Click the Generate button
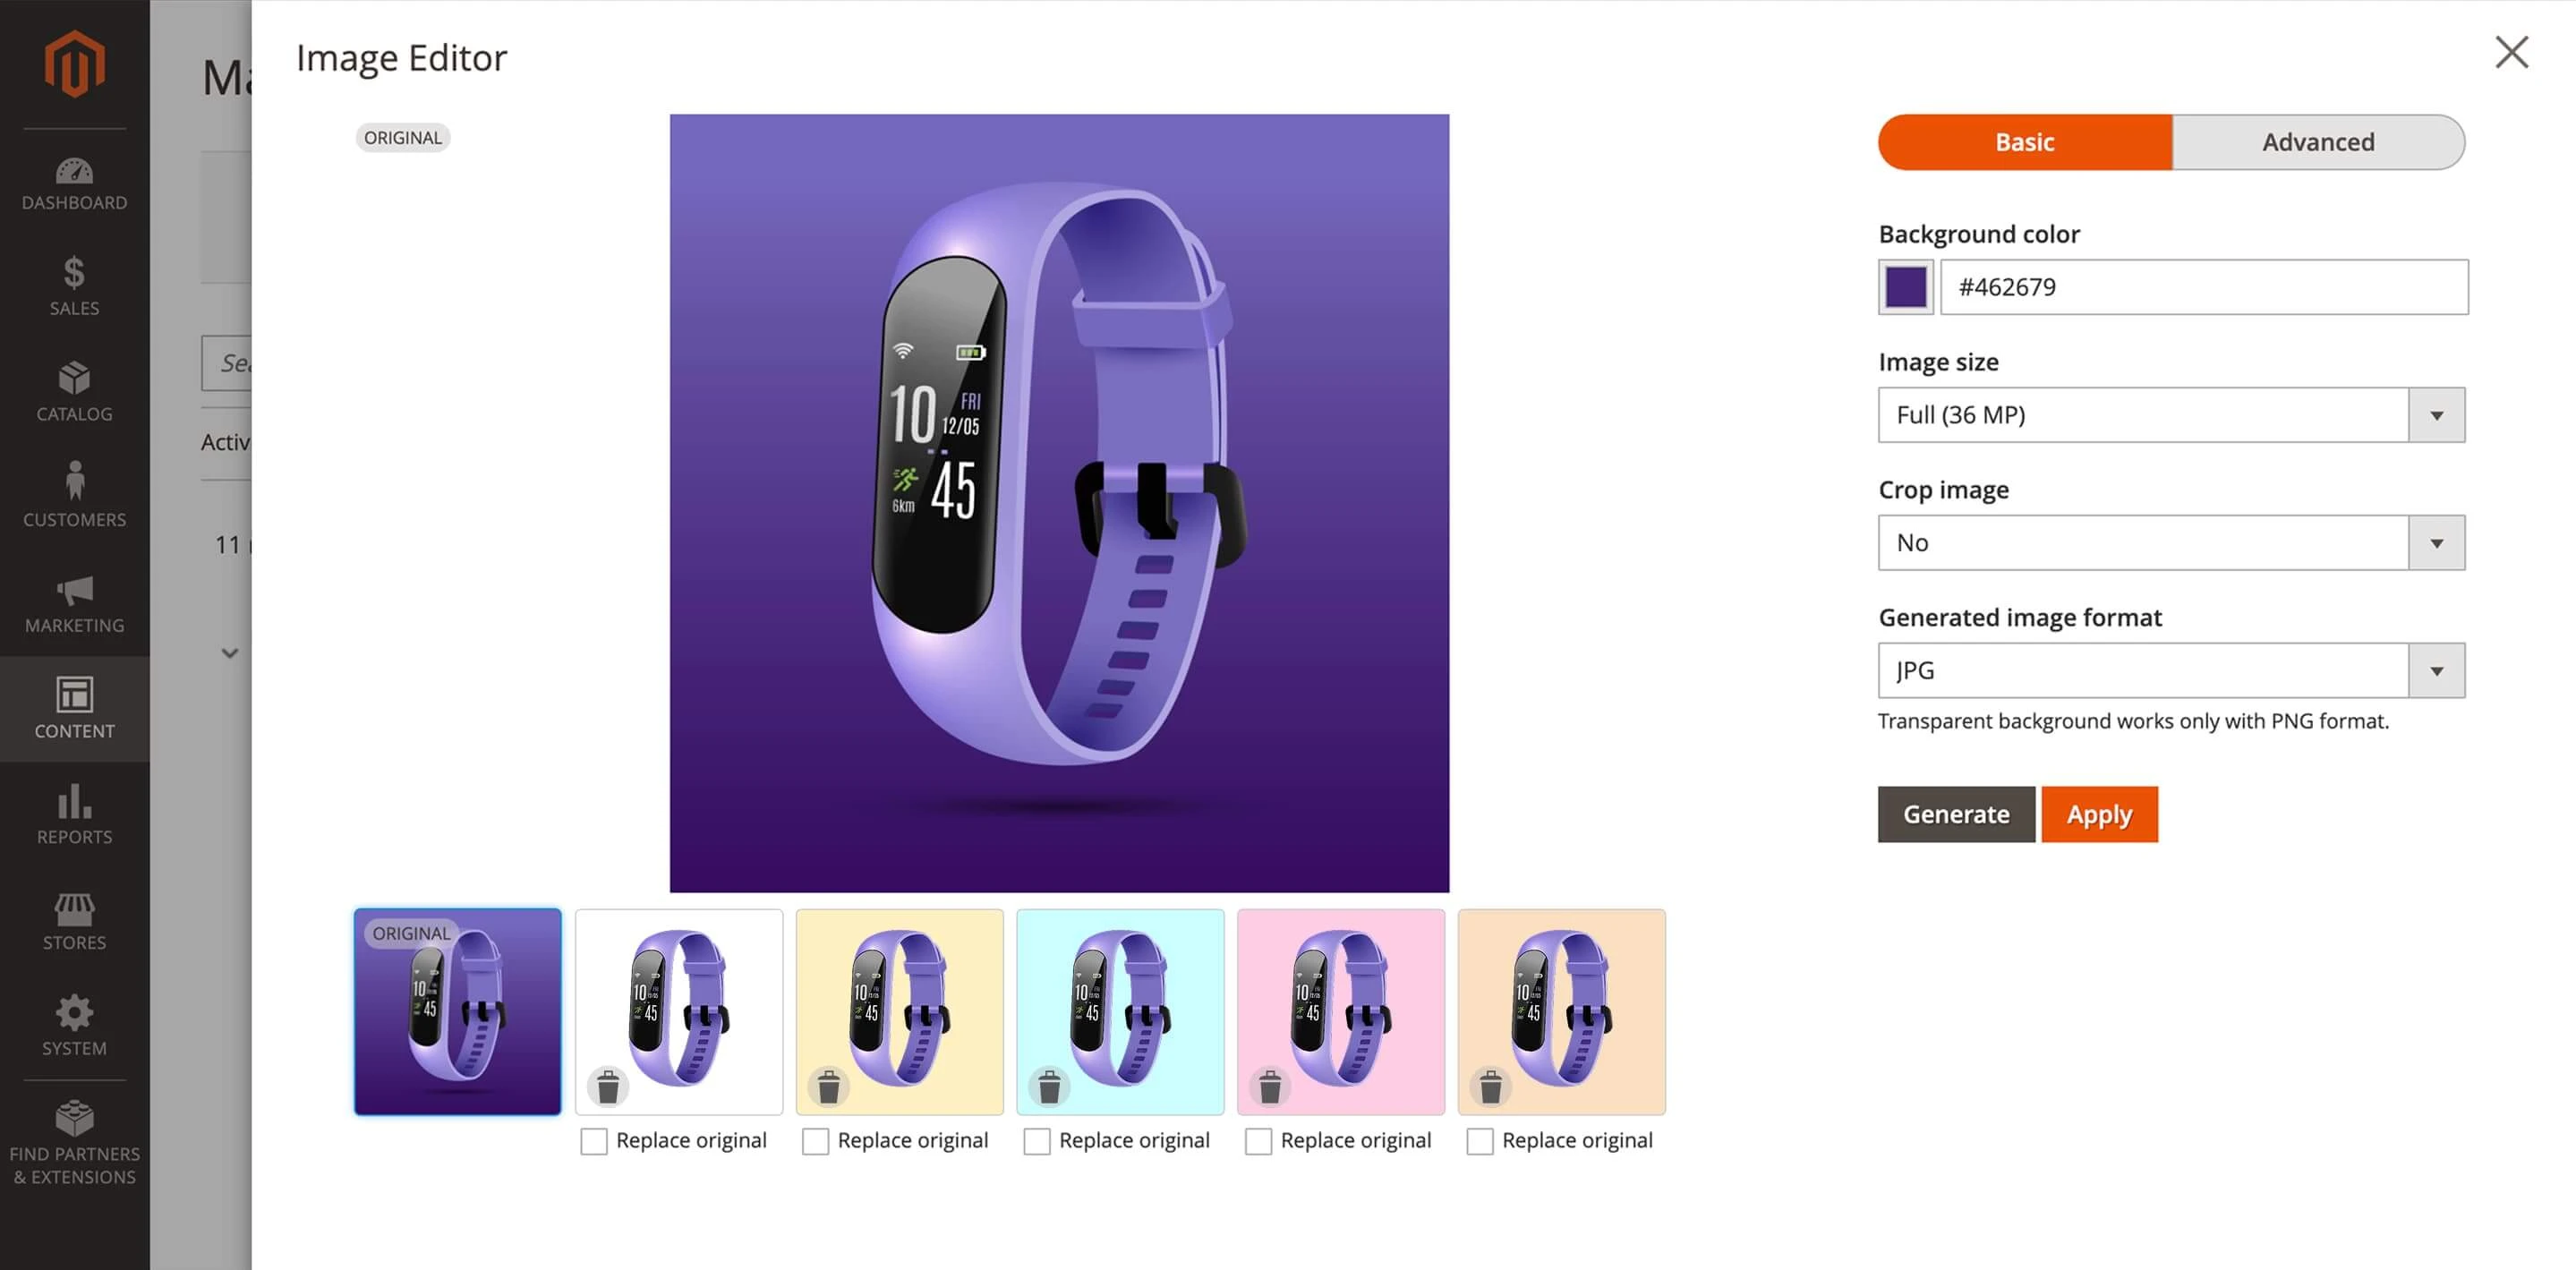Screen dimensions: 2576x1270 point(1956,814)
